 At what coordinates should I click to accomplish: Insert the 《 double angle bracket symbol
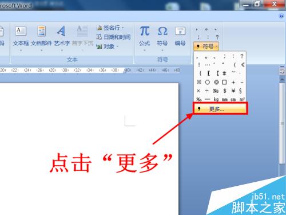click(243, 65)
